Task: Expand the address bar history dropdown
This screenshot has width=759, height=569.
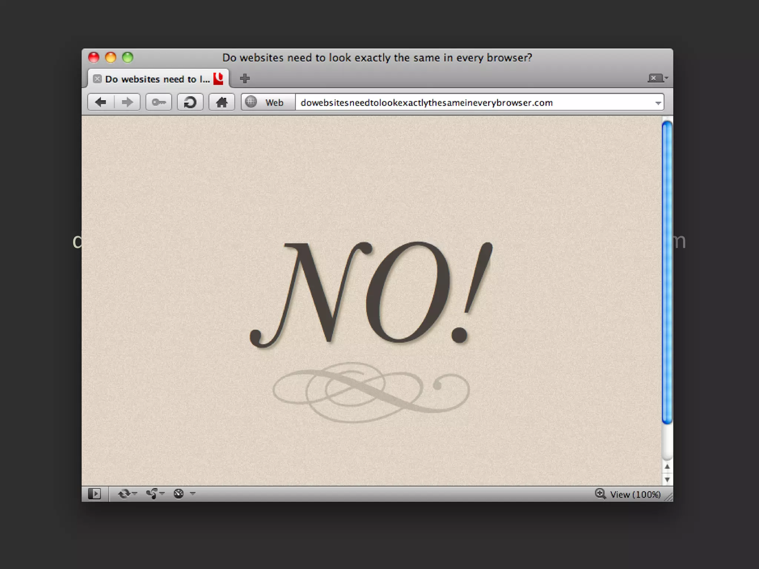Action: tap(658, 103)
